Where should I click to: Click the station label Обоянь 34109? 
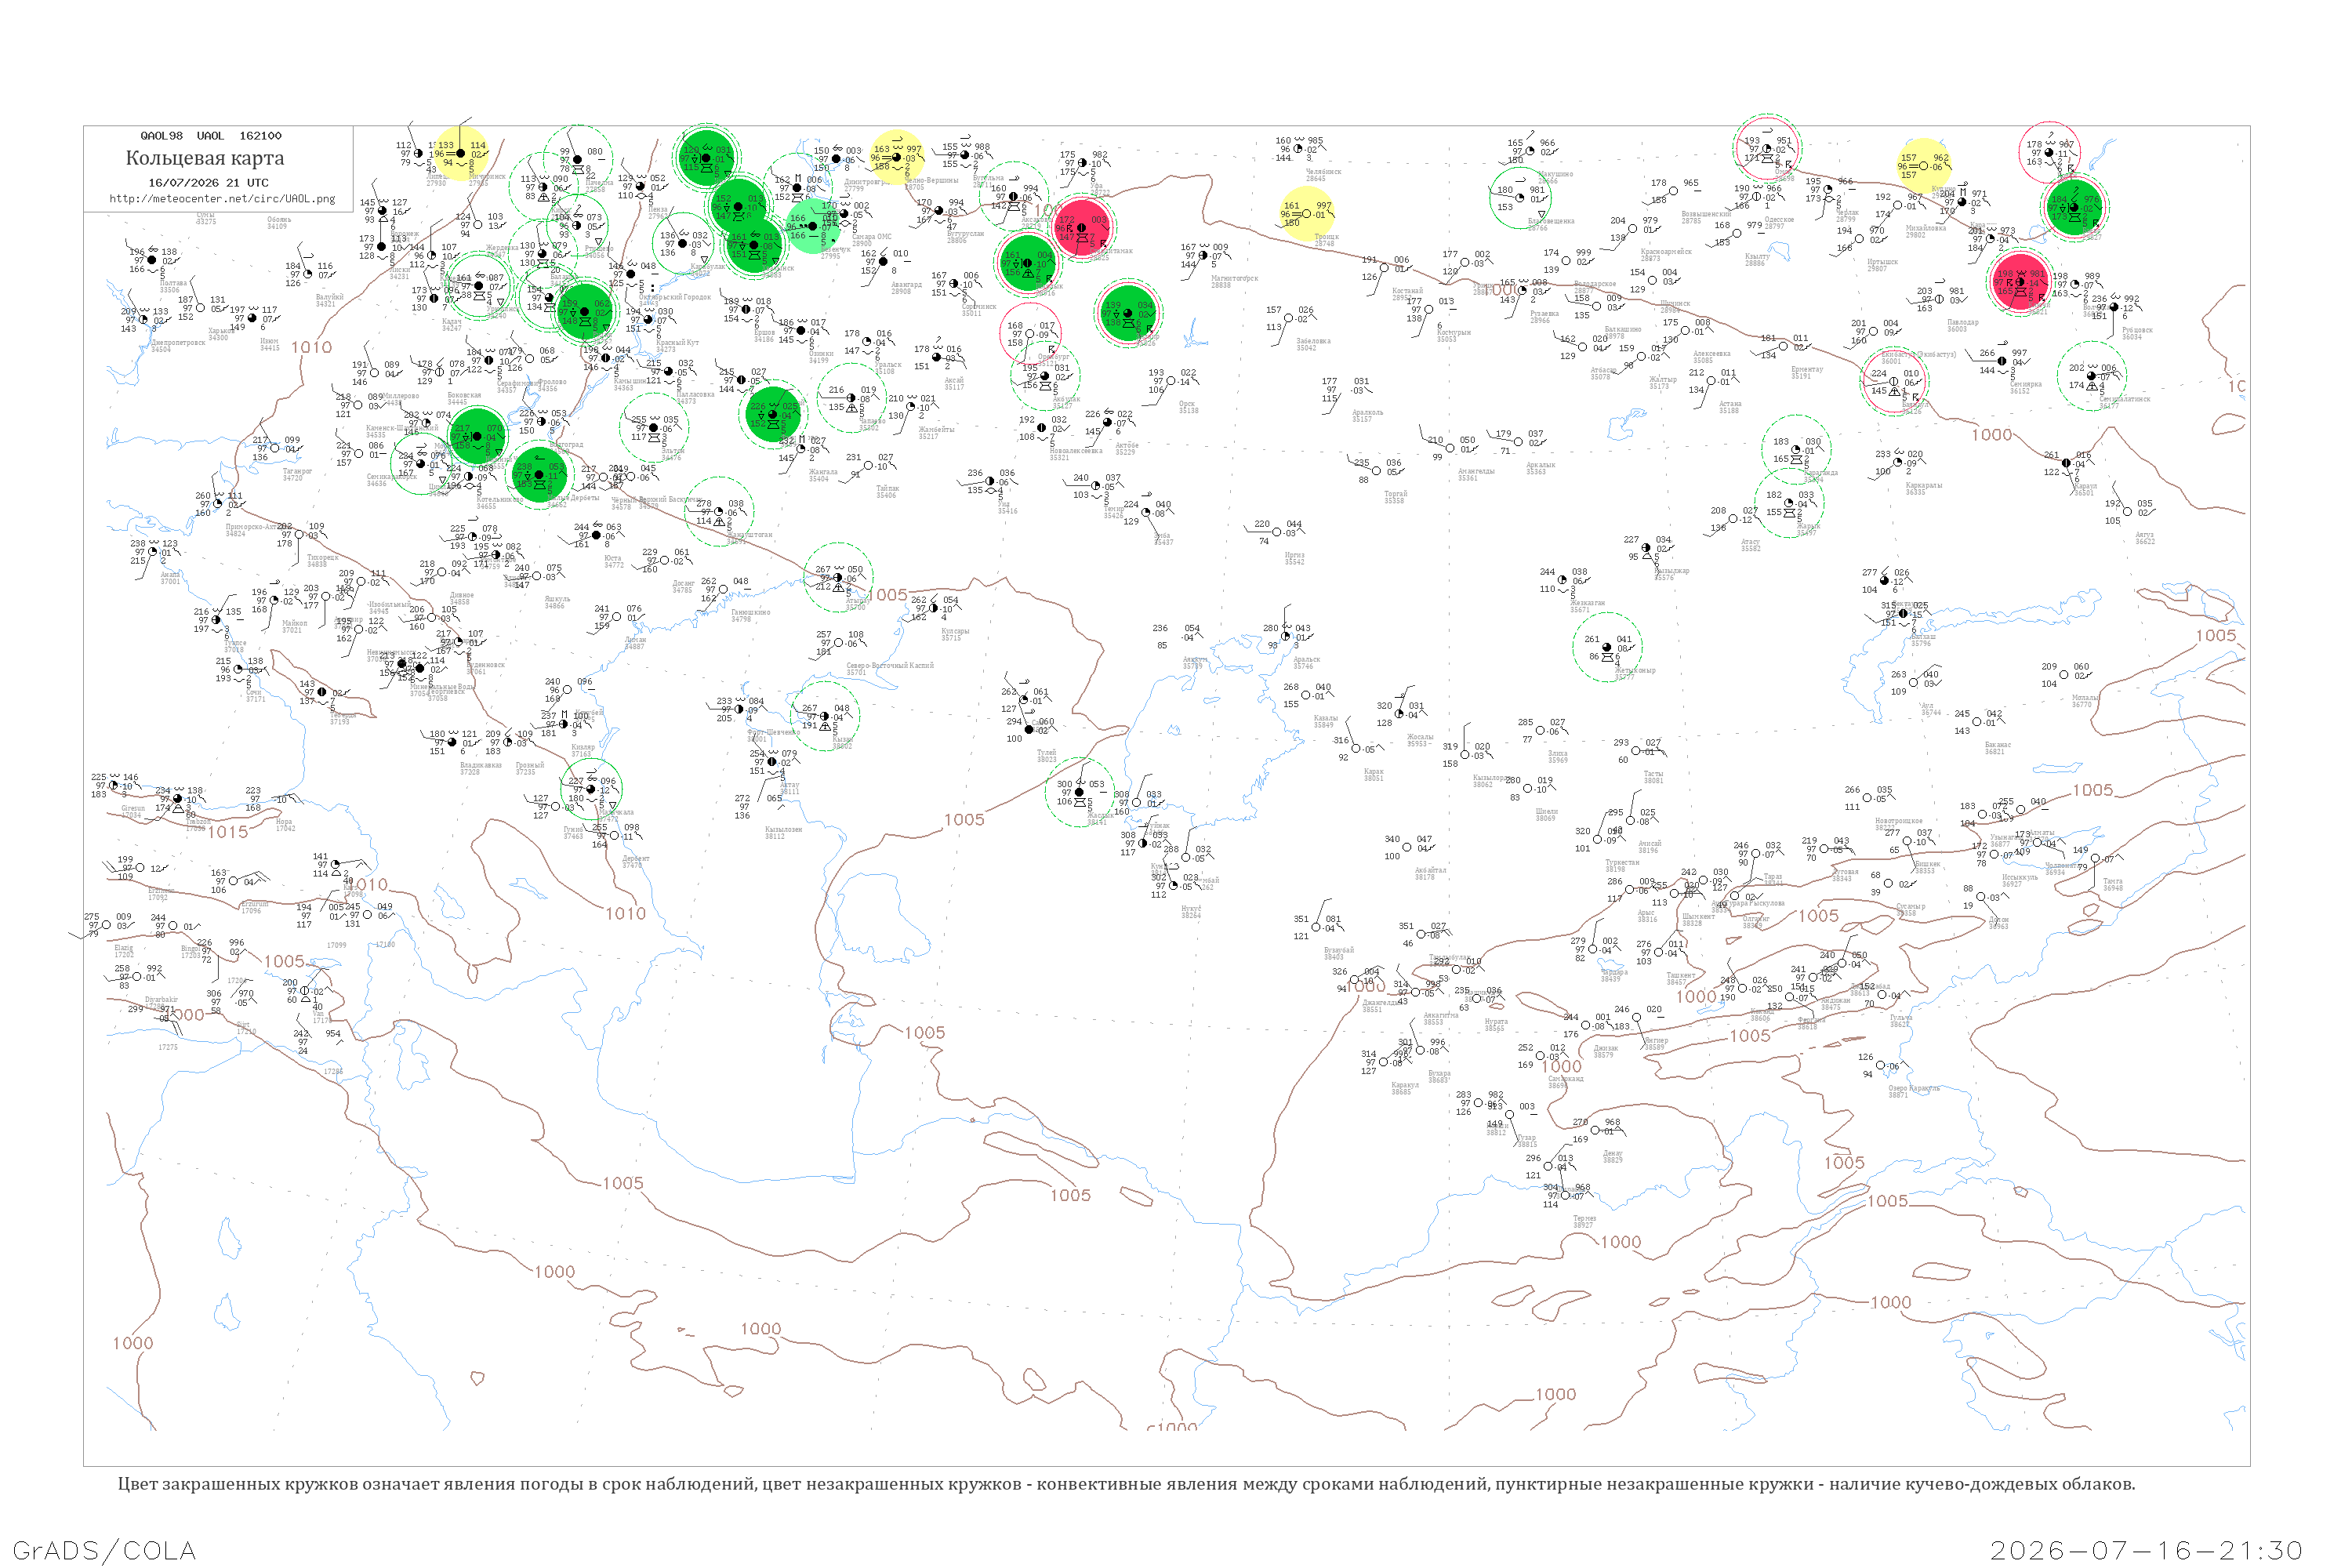(x=278, y=223)
